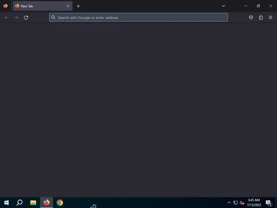The image size is (277, 208).
Task: Open the Extensions puzzle icon
Action: pyautogui.click(x=261, y=17)
